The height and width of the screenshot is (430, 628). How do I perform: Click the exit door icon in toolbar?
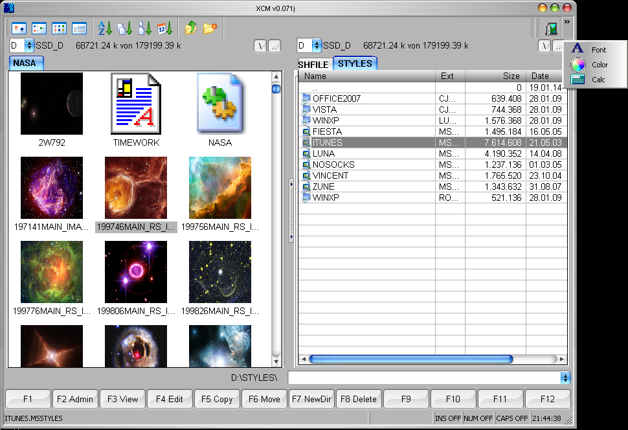551,28
